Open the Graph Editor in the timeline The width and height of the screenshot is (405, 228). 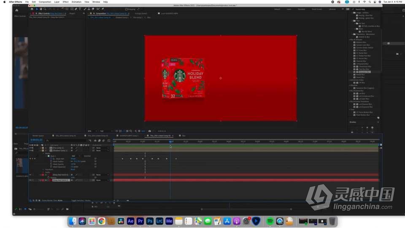coord(109,141)
